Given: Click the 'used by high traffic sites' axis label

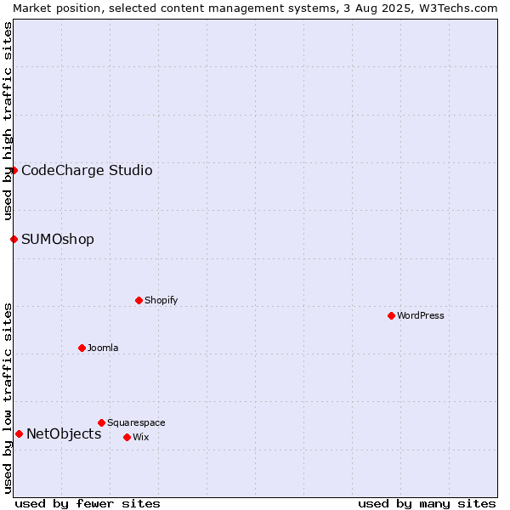Looking at the screenshot, I should coord(7,121).
